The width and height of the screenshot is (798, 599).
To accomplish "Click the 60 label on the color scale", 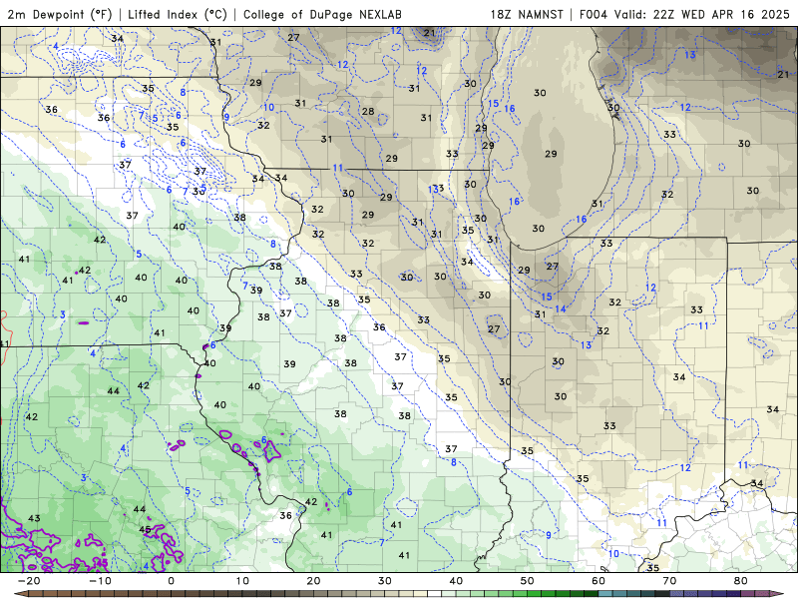I will click(598, 581).
